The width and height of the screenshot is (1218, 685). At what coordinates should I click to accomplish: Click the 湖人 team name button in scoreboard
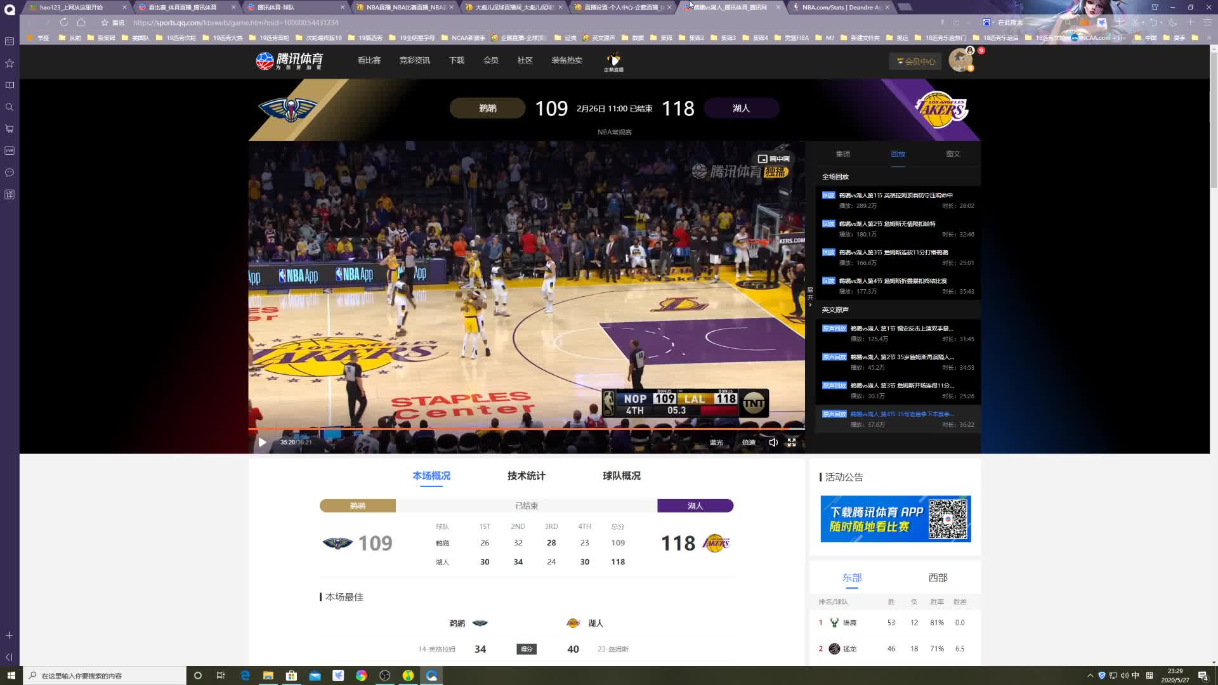point(741,108)
